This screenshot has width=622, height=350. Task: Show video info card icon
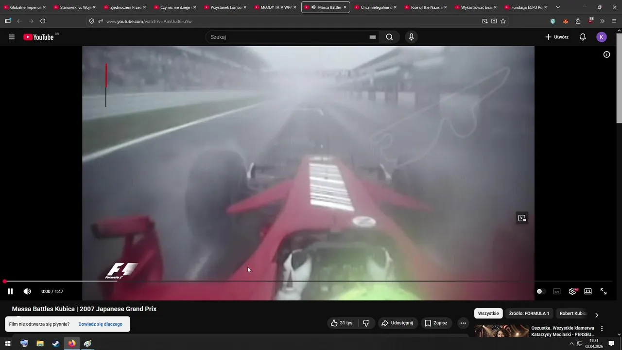point(606,54)
